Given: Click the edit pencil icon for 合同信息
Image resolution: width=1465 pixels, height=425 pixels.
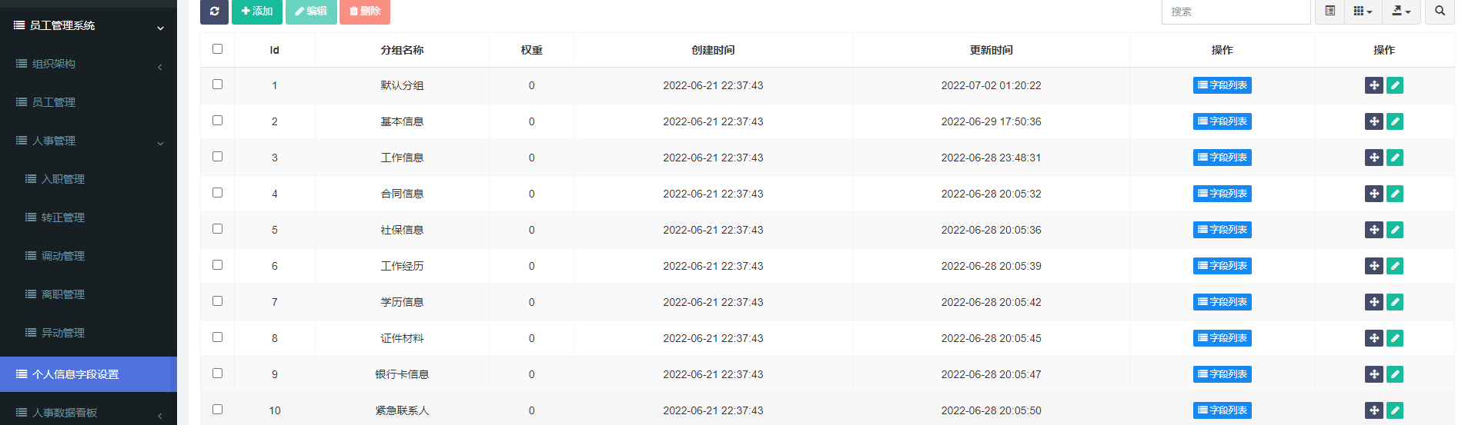Looking at the screenshot, I should click(x=1394, y=194).
